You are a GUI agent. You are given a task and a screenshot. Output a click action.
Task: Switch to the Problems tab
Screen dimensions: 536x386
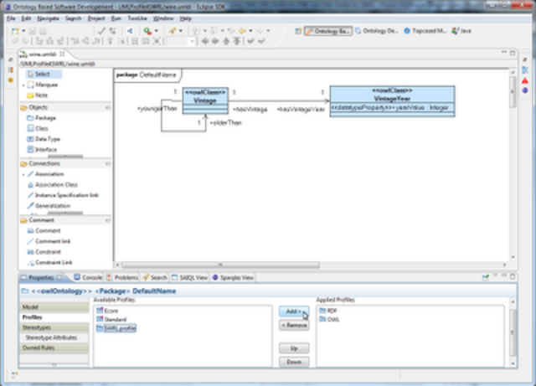(x=122, y=278)
